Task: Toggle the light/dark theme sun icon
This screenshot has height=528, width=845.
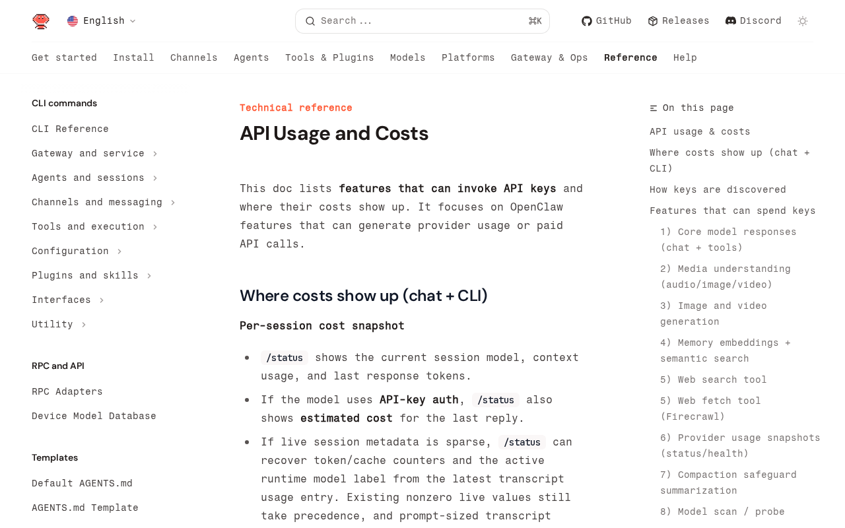Action: pyautogui.click(x=803, y=21)
